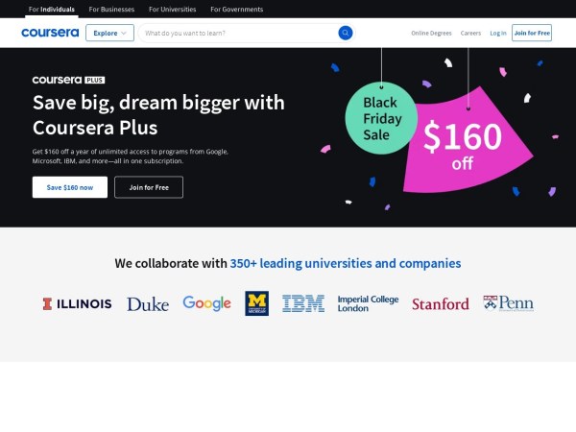Click the Penn university logo

(508, 303)
